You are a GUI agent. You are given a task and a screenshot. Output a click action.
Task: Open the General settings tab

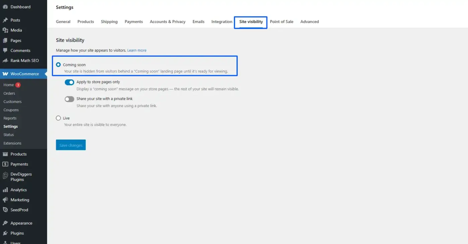63,22
